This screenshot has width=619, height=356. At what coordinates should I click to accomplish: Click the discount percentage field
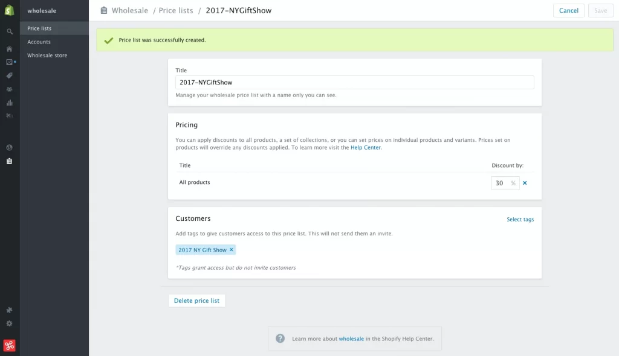(x=501, y=183)
